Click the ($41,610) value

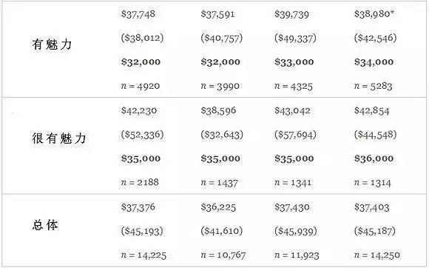click(x=222, y=231)
